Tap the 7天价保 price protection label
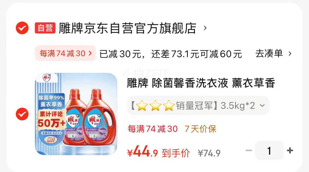 coord(200,129)
